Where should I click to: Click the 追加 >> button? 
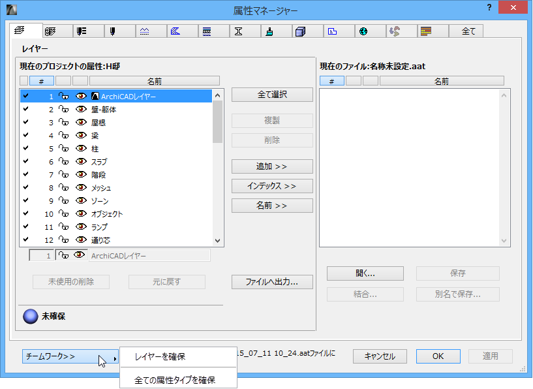(x=272, y=166)
